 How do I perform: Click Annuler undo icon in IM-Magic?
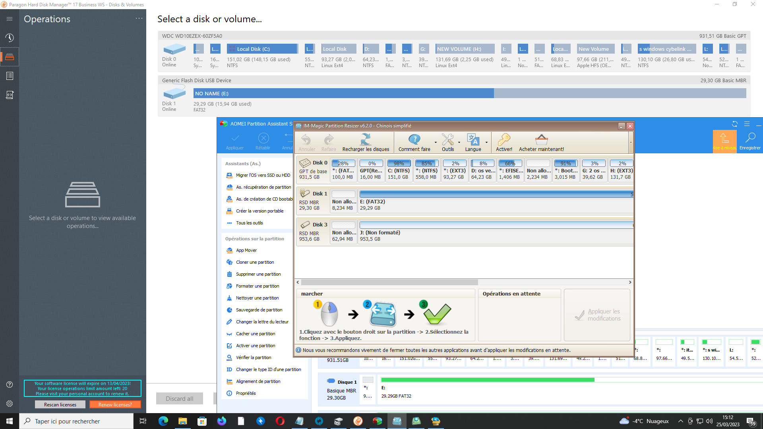tap(306, 143)
